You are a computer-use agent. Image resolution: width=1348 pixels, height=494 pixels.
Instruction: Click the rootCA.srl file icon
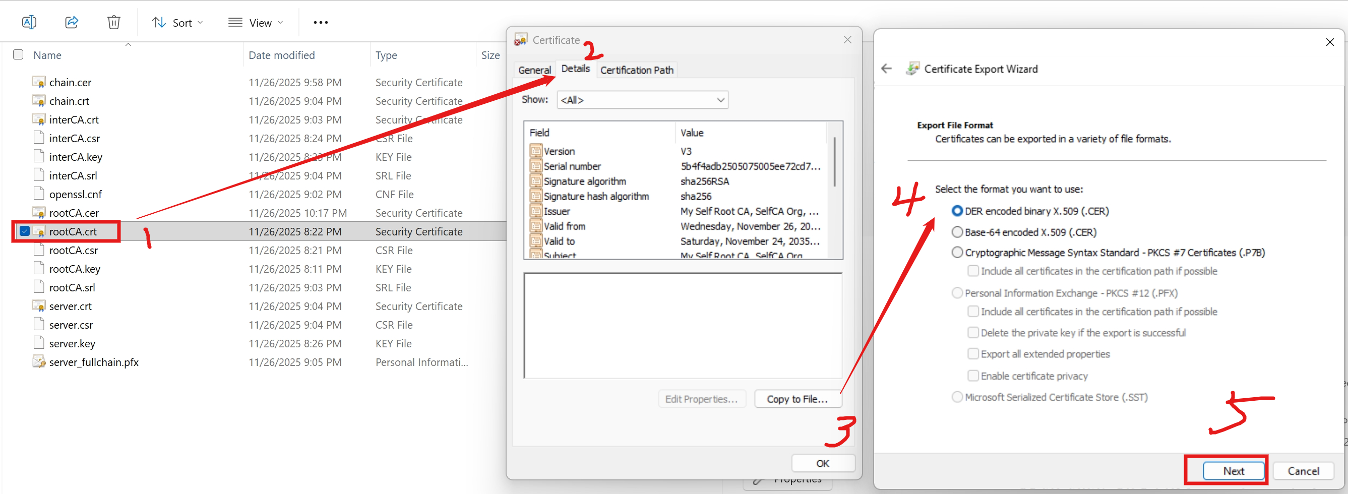click(x=39, y=287)
